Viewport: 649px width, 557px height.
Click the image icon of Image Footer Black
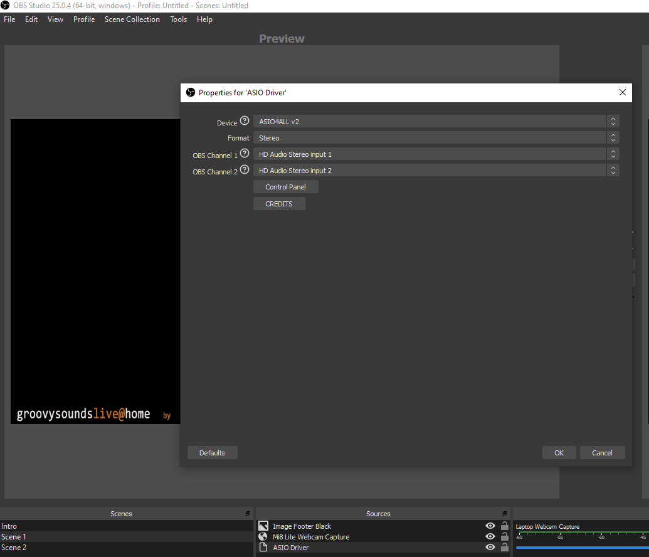[x=263, y=526]
